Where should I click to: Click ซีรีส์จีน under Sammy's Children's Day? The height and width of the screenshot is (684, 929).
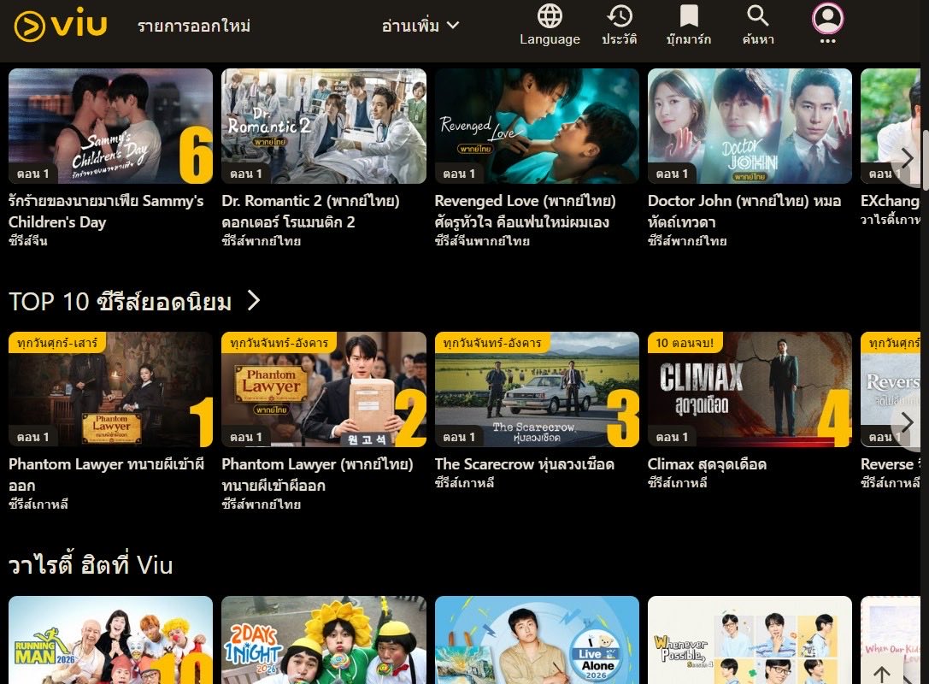pos(28,240)
